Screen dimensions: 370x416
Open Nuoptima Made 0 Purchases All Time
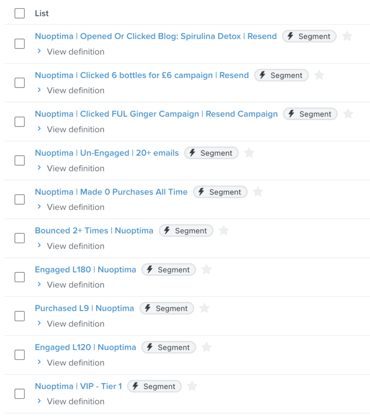[111, 192]
